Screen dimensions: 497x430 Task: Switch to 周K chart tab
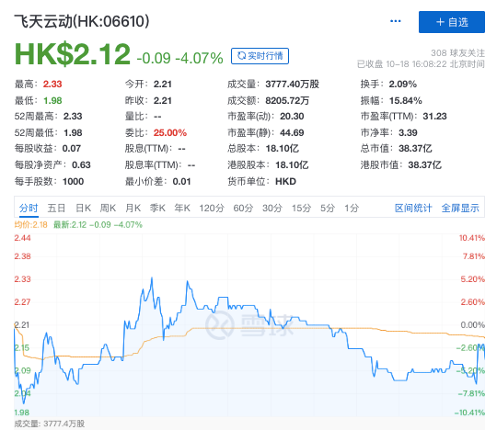click(108, 208)
